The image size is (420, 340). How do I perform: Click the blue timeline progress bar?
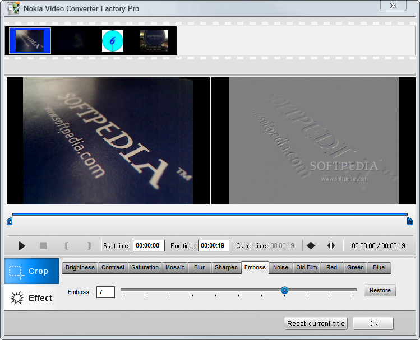point(210,215)
